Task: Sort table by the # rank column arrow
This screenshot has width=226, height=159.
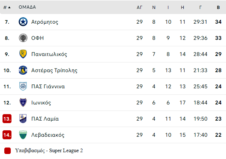Action: click(7, 8)
